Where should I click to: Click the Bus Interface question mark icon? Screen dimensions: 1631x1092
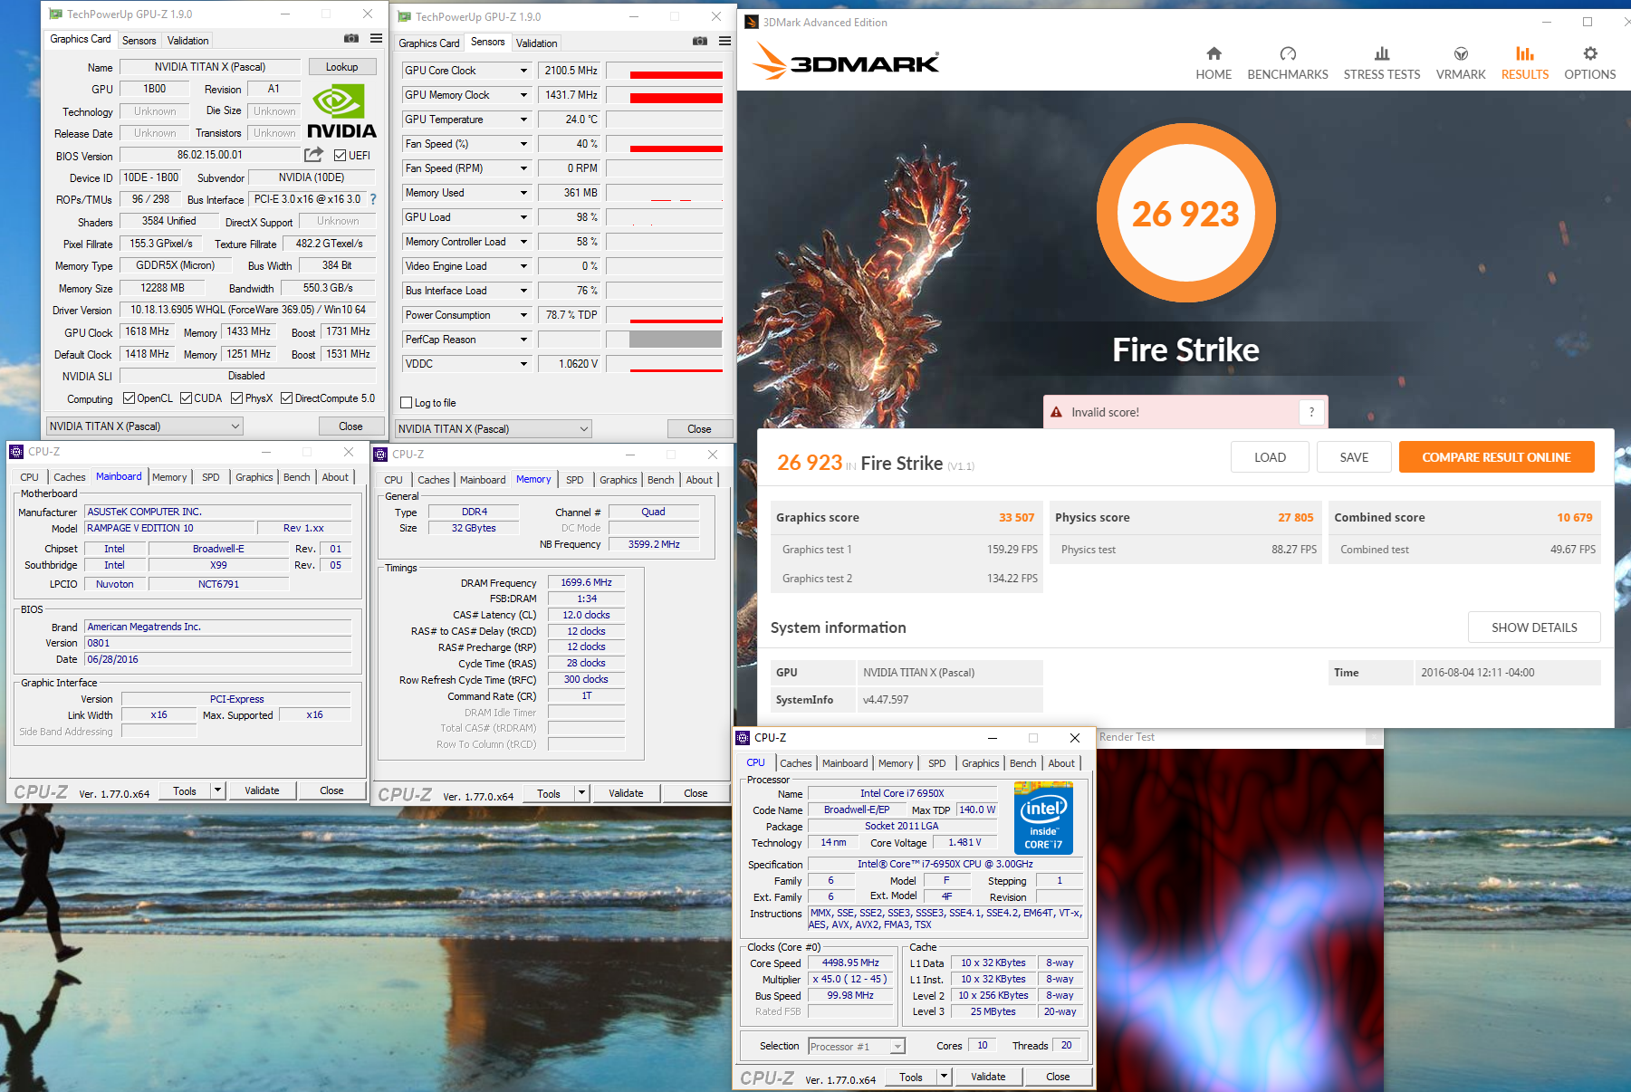[x=372, y=199]
